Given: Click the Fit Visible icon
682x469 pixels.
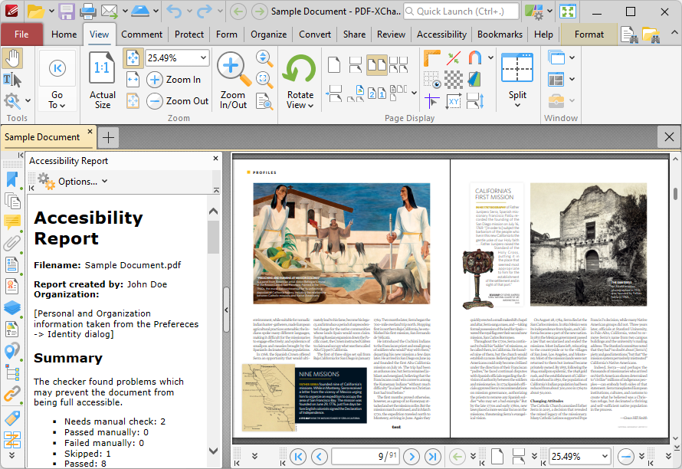Looking at the screenshot, I should coord(133,101).
